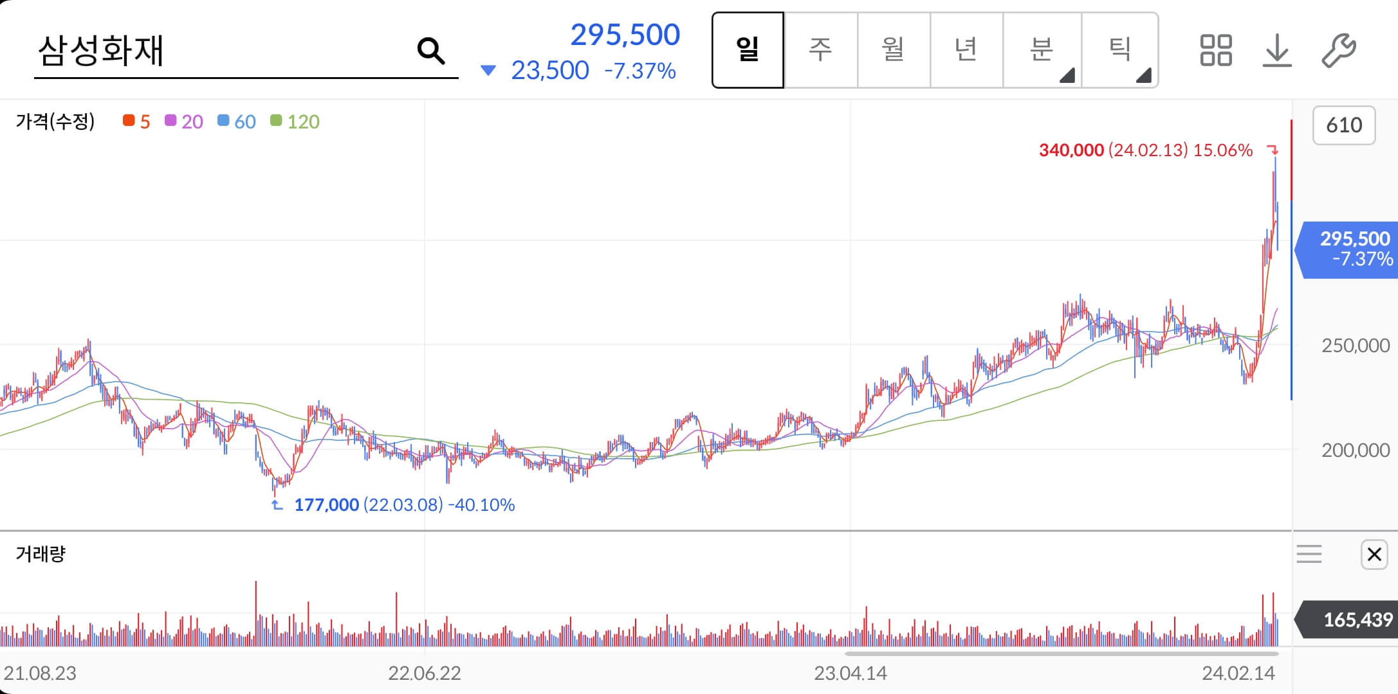Open the volume panel hamburger menu
This screenshot has width=1398, height=694.
[1309, 554]
